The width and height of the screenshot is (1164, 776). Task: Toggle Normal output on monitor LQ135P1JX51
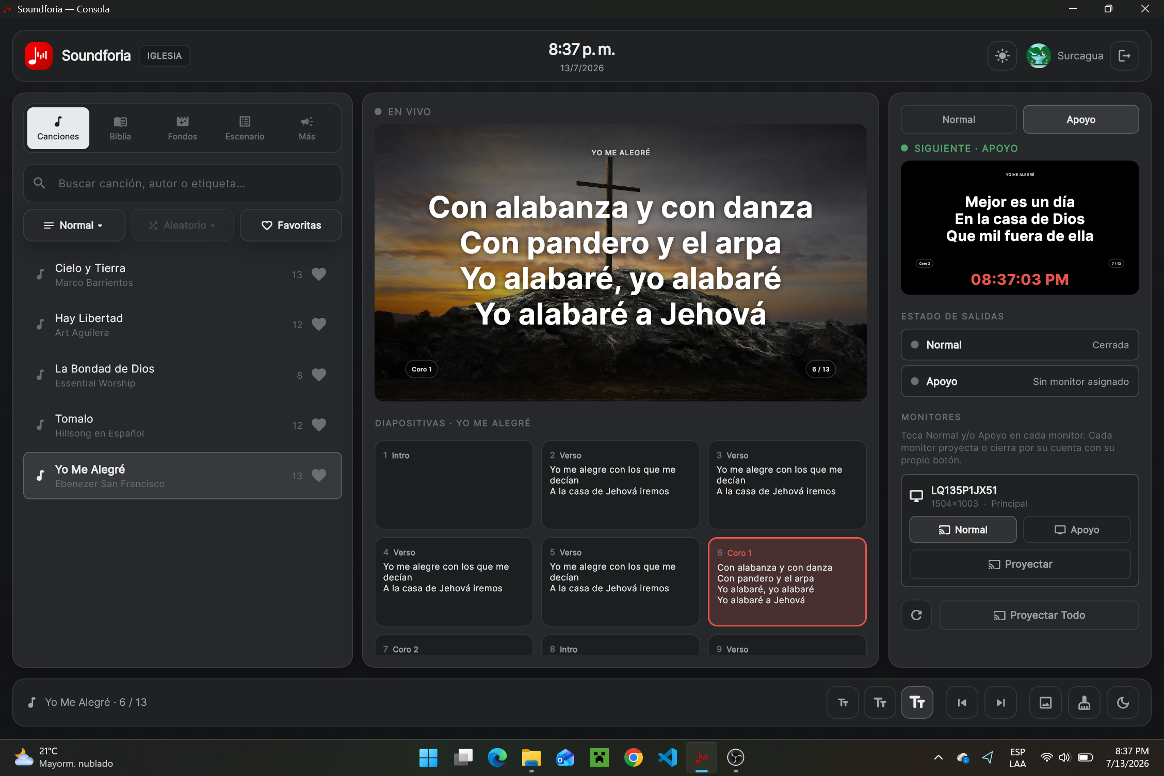pyautogui.click(x=963, y=530)
